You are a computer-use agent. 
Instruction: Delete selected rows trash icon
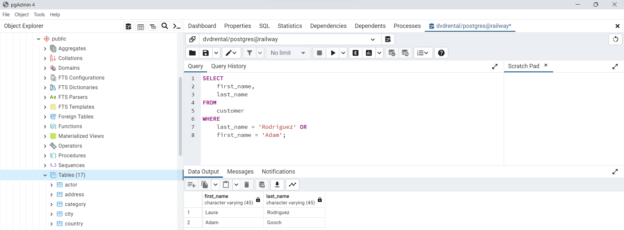point(247,185)
